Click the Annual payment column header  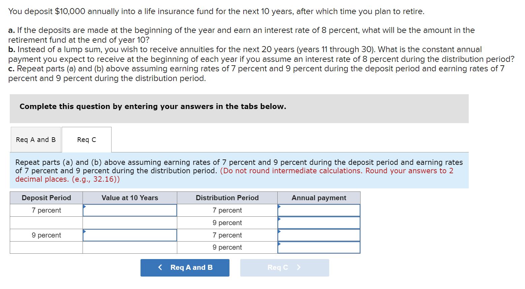319,198
